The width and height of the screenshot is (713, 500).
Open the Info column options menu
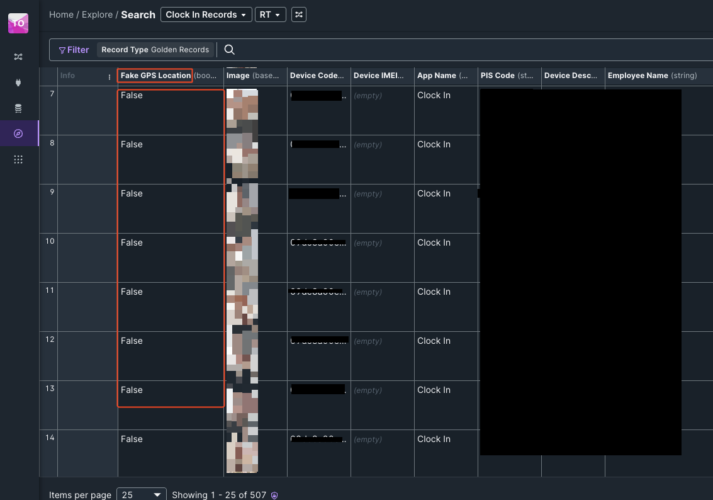[x=109, y=77]
